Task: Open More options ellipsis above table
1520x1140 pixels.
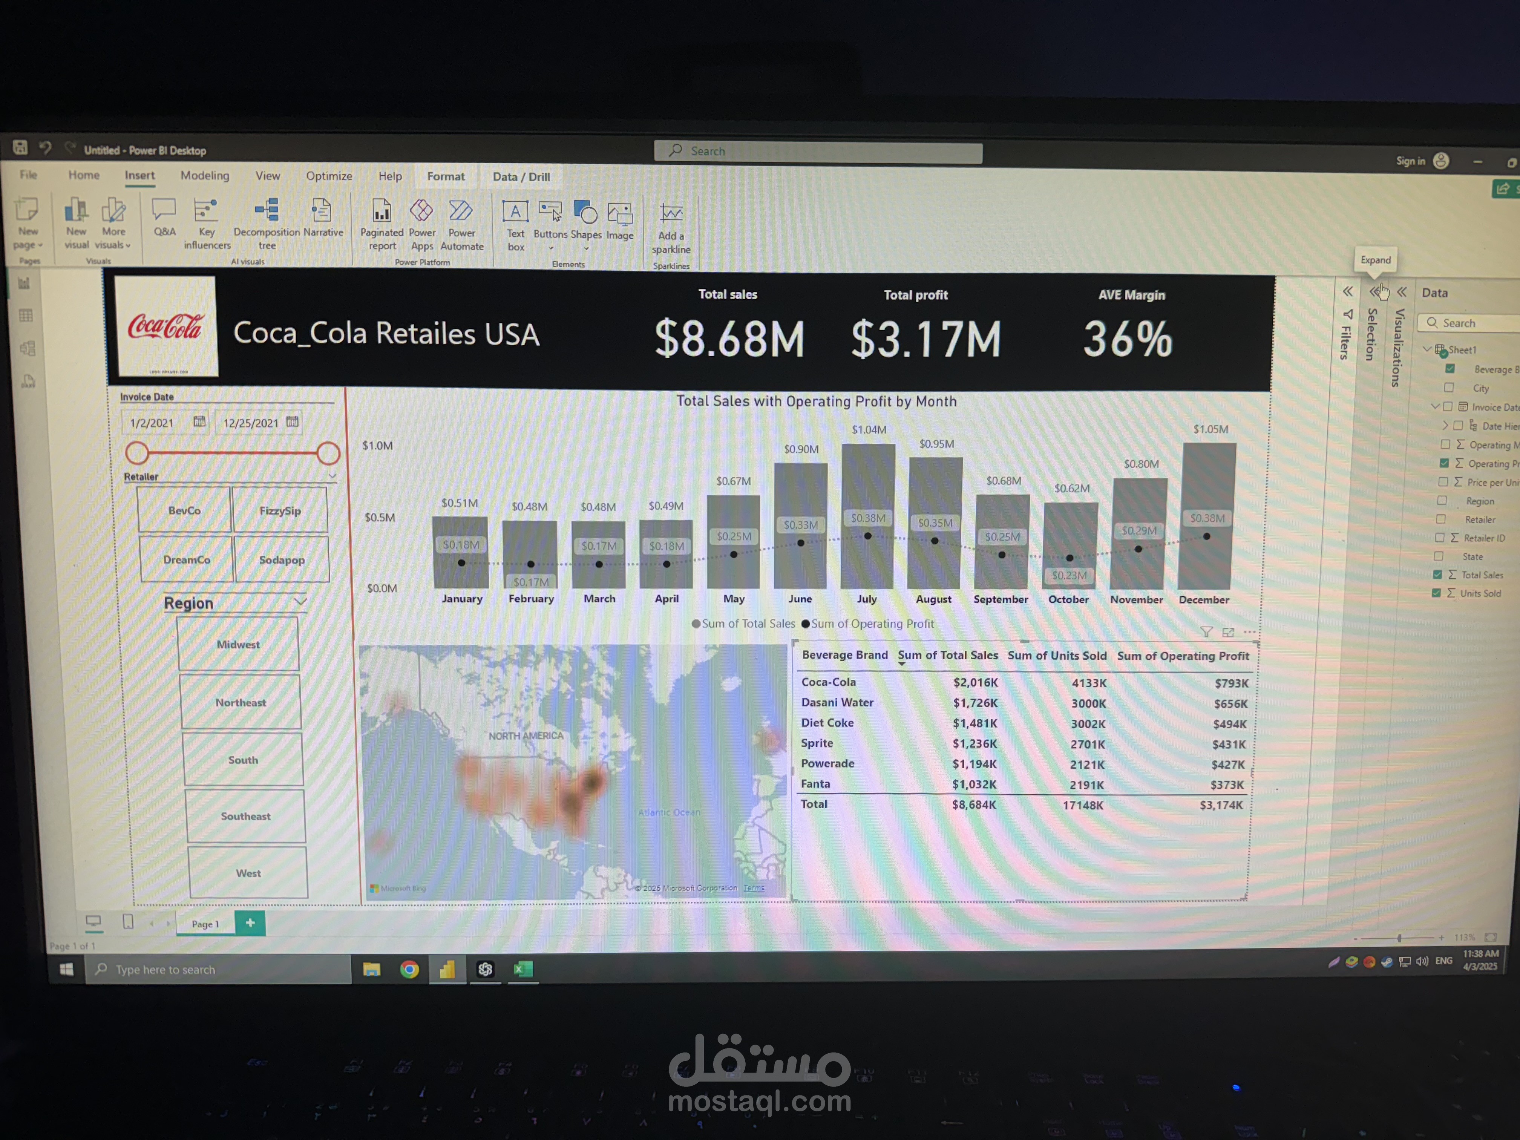Action: (1249, 631)
